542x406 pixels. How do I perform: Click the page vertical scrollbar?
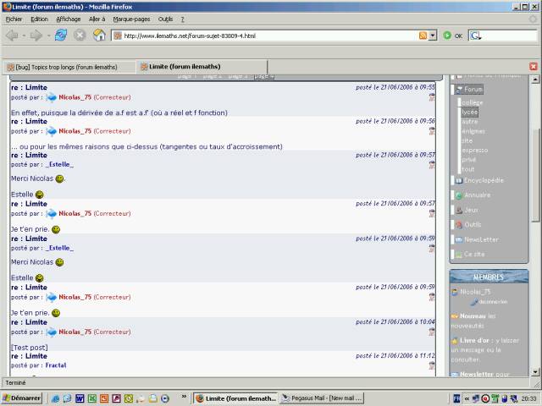[534, 211]
